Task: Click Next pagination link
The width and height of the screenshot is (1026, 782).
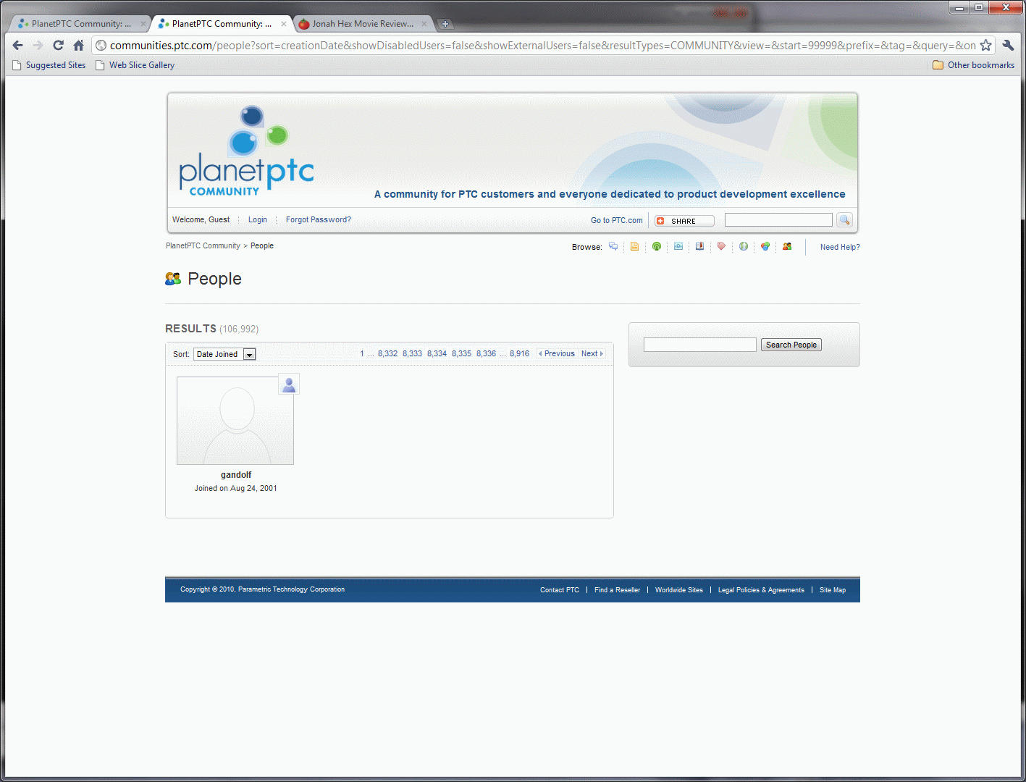Action: [x=592, y=353]
